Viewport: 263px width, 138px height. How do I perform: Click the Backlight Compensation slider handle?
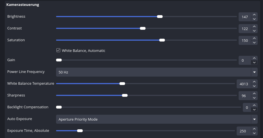tap(59, 107)
